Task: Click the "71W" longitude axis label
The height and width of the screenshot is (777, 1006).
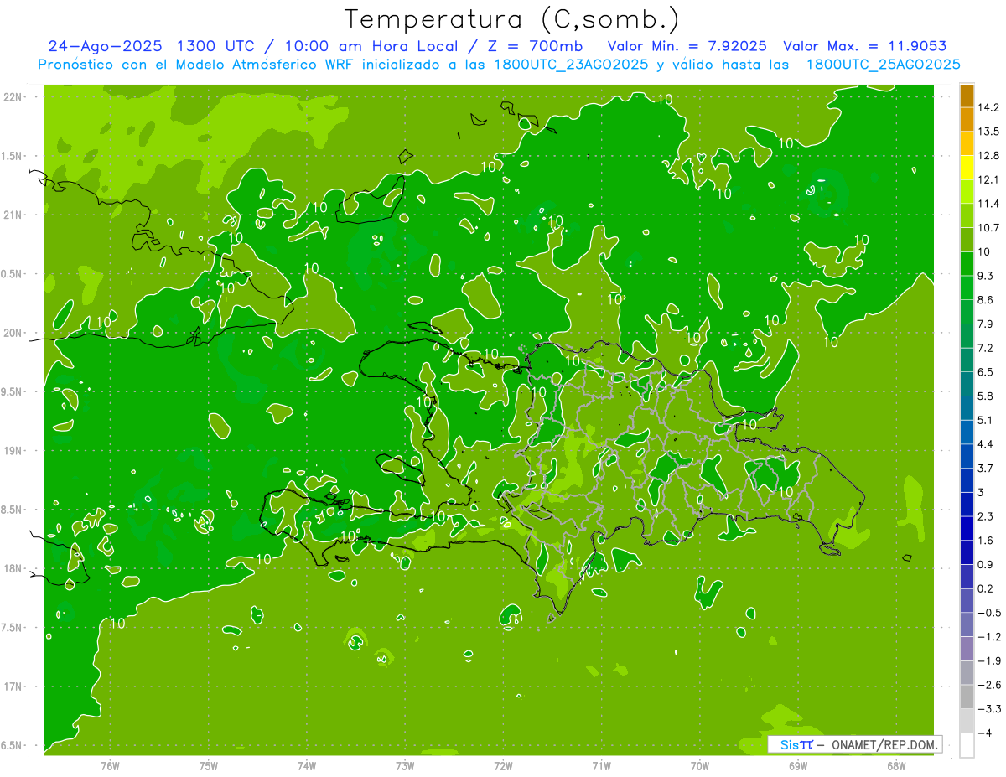Action: point(601,766)
